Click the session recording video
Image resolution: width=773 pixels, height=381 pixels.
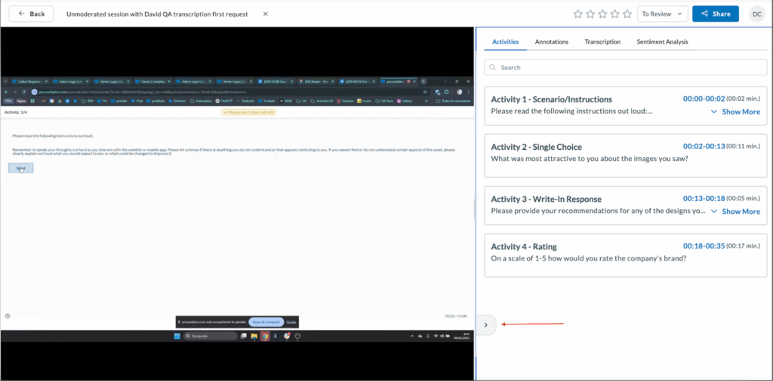click(x=237, y=203)
